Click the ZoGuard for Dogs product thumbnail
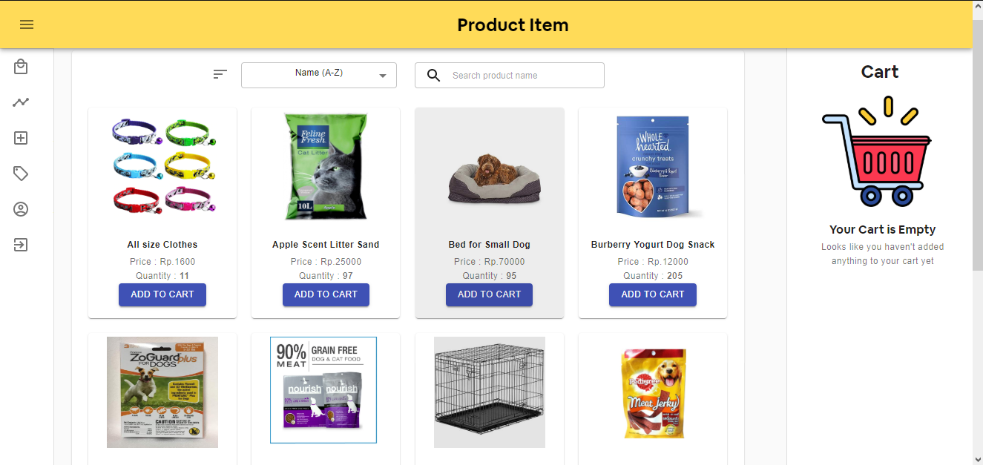 click(162, 392)
